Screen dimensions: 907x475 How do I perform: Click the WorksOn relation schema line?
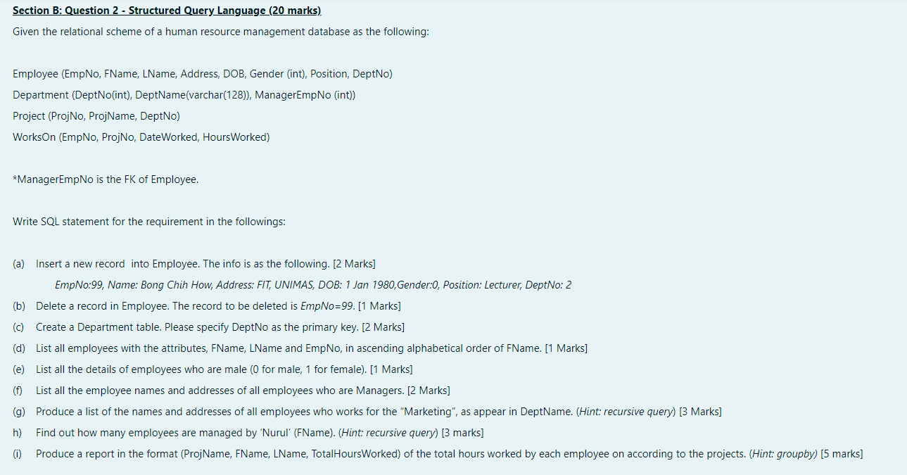click(x=141, y=137)
